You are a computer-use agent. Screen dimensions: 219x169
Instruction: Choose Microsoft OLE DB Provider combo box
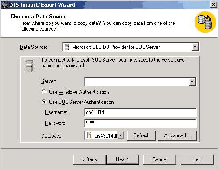tap(131, 47)
